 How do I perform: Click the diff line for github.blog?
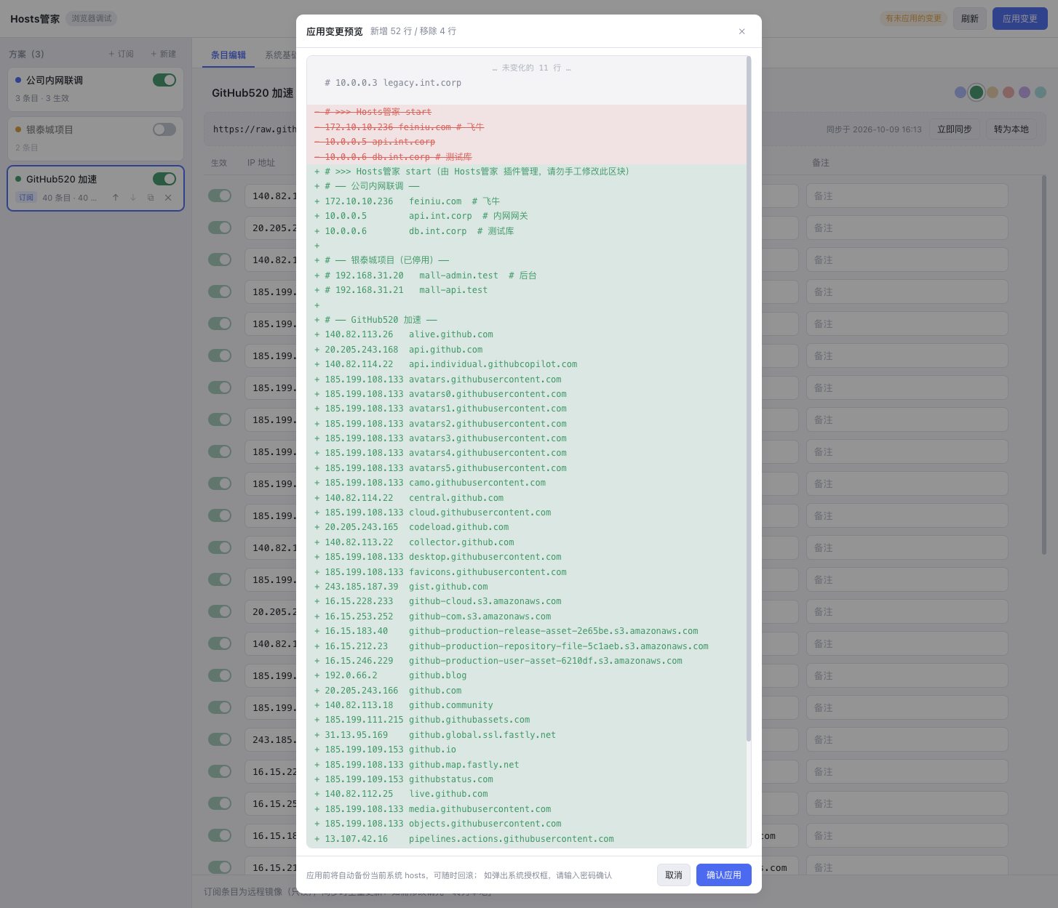[527, 675]
